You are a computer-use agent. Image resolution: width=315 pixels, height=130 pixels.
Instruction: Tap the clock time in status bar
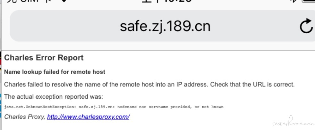167,1
